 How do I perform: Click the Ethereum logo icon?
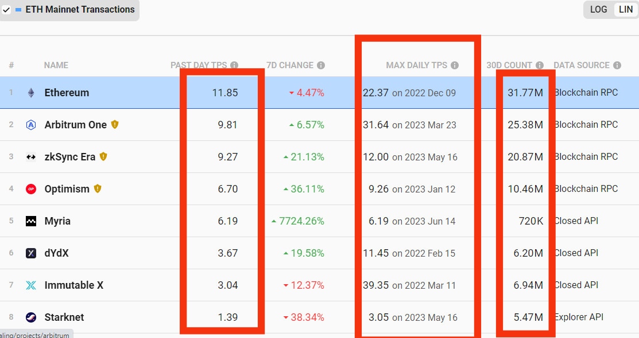(x=31, y=93)
